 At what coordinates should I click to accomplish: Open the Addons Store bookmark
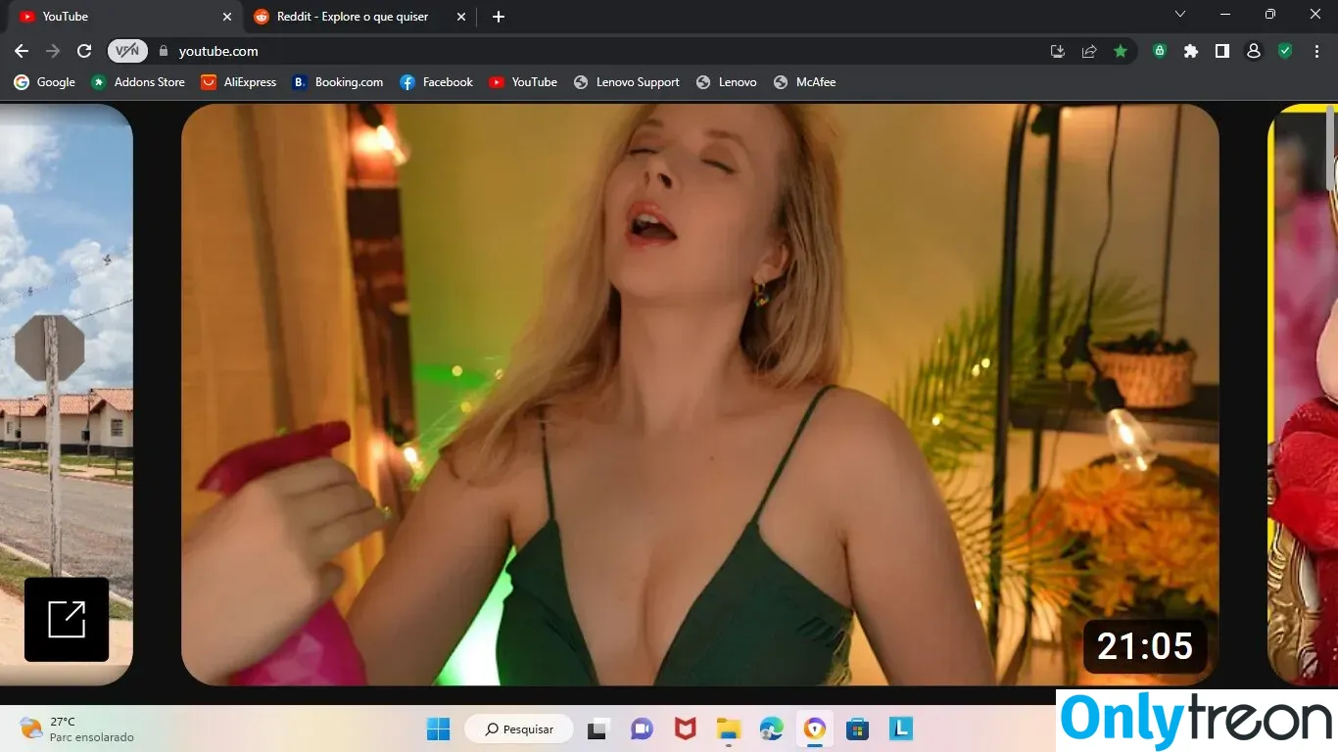138,82
